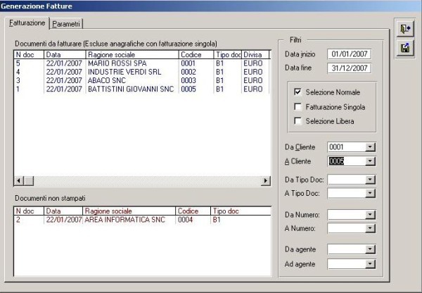The width and height of the screenshot is (422, 293).
Task: Click the N doc header in top table
Action: (x=29, y=55)
